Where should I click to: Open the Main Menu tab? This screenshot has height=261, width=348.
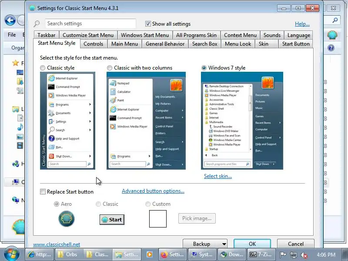click(x=124, y=44)
